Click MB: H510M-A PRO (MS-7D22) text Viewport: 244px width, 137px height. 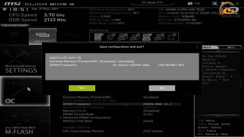point(182,10)
